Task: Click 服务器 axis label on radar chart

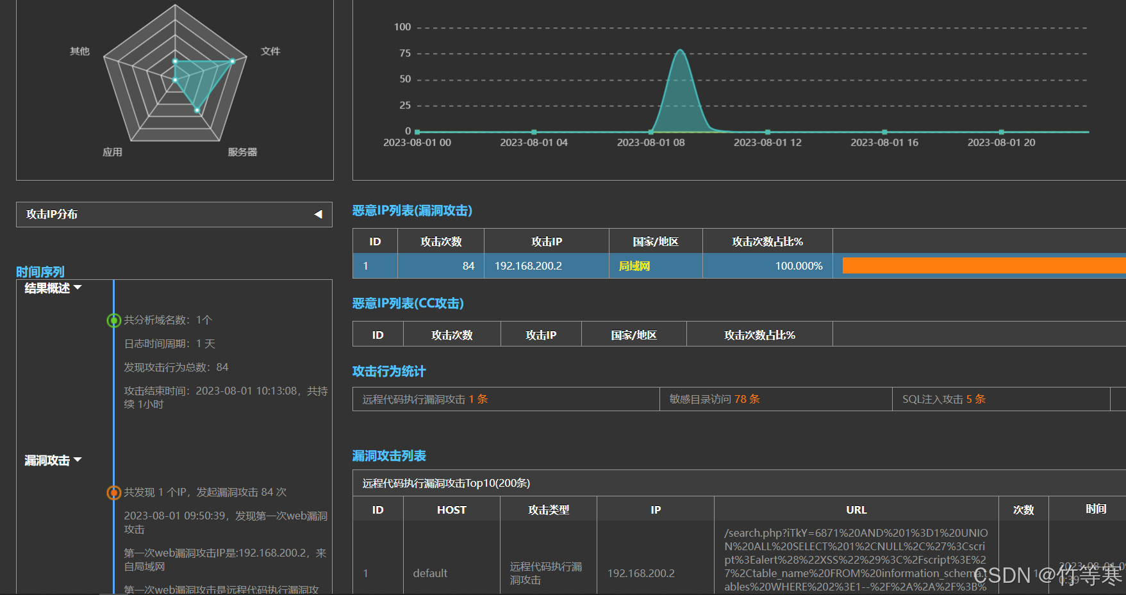Action: pyautogui.click(x=242, y=152)
